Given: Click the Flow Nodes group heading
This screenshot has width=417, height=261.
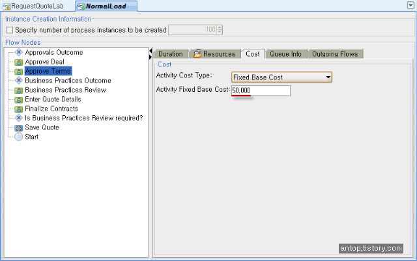Looking at the screenshot, I should pos(23,42).
